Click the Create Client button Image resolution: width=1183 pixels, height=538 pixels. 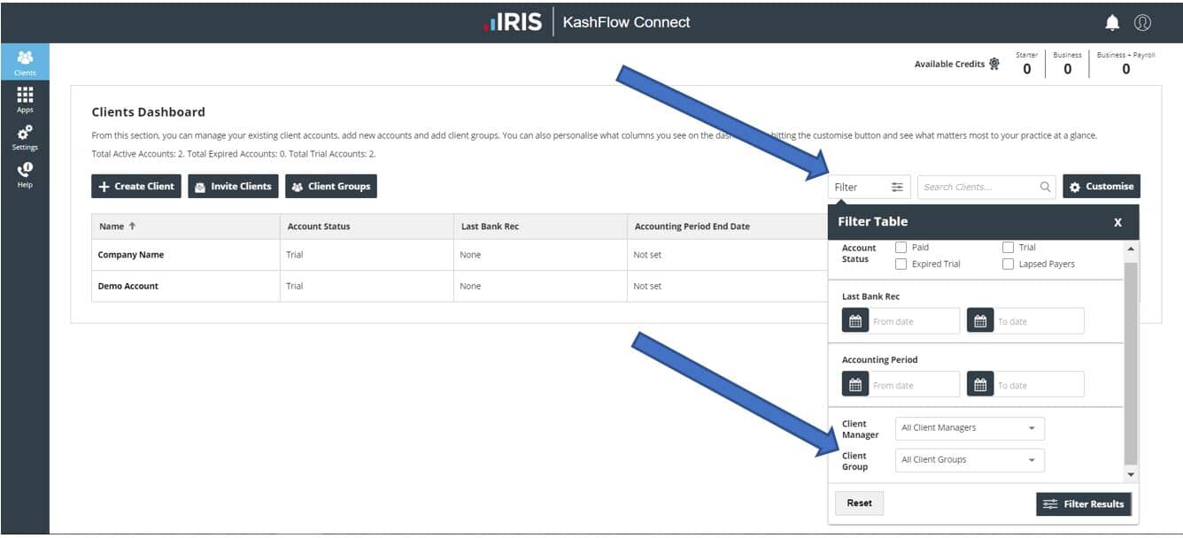point(136,187)
